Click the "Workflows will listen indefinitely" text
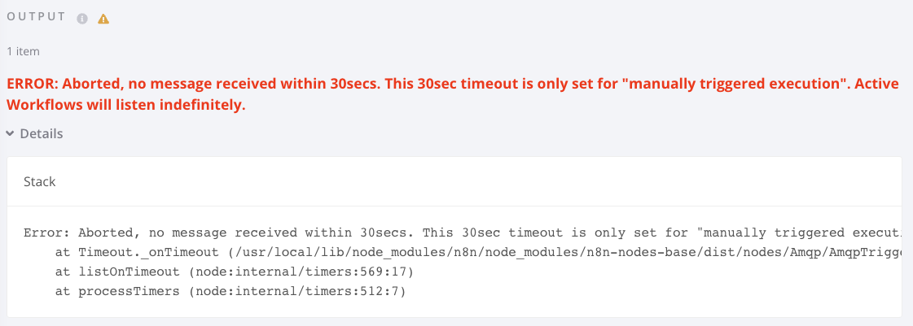The width and height of the screenshot is (913, 326). 126,105
